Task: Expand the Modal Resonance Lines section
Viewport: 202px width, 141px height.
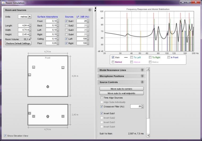Action: (x=142, y=70)
